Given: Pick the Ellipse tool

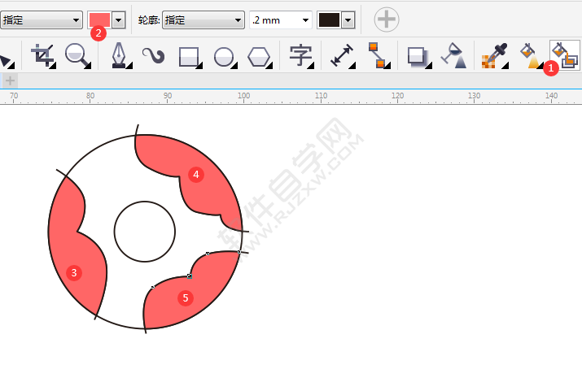Looking at the screenshot, I should point(224,56).
